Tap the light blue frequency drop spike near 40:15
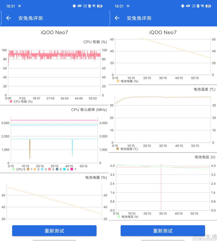This screenshot has height=241, width=217. 72,148
